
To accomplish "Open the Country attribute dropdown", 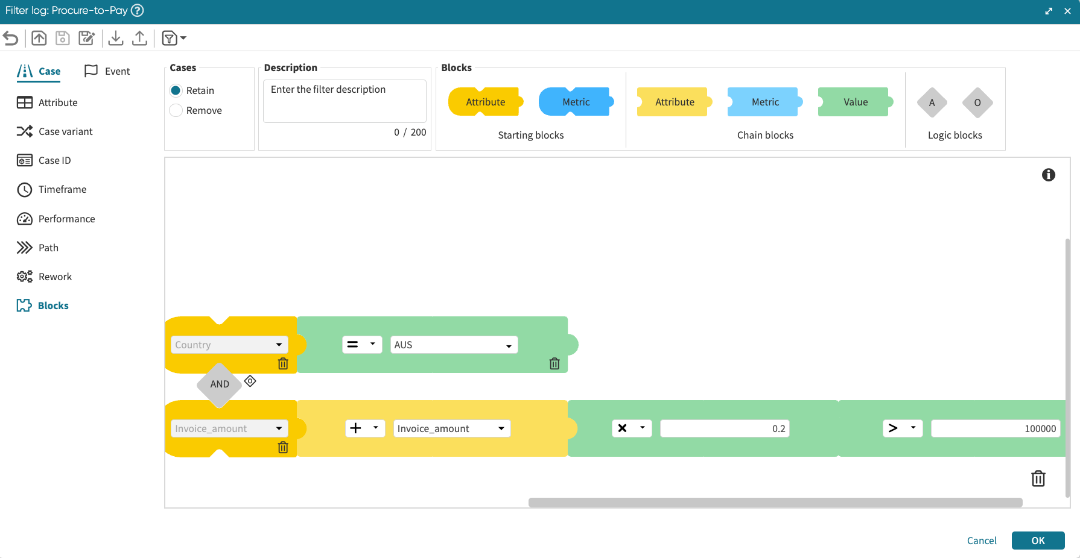I will point(229,345).
